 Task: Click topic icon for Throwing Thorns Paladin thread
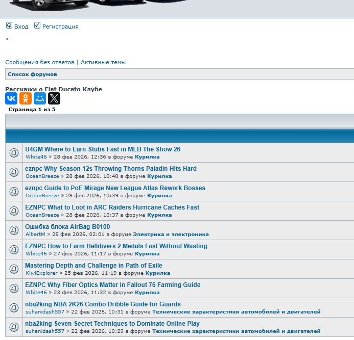(14, 172)
